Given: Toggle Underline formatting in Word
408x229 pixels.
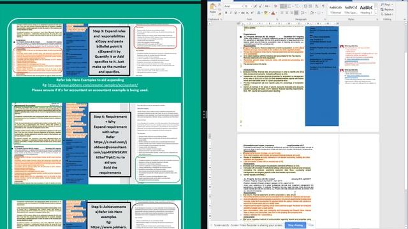Looking at the screenshot, I should point(235,13).
